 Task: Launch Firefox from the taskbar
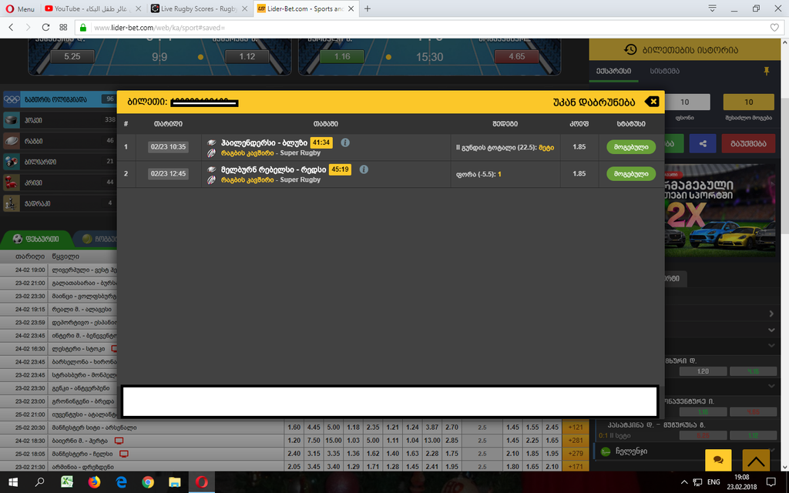(94, 482)
